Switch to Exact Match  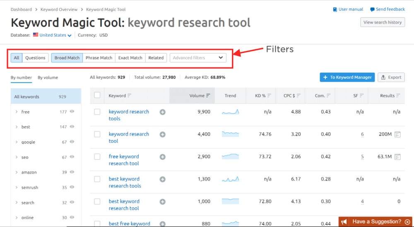click(130, 58)
